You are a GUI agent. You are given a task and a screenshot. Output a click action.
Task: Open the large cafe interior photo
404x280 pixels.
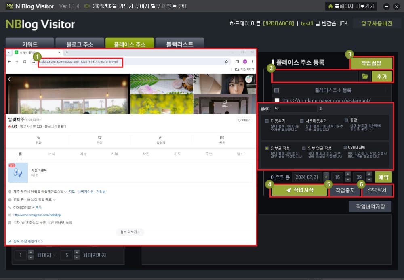(x=68, y=94)
